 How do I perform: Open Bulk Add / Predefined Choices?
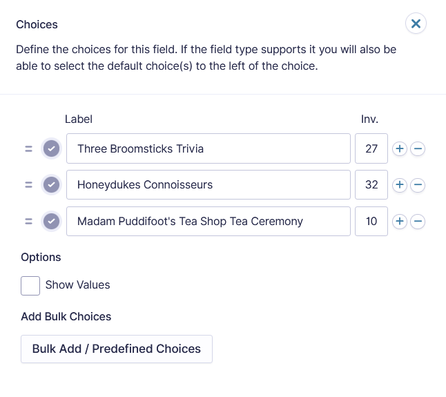(x=117, y=349)
